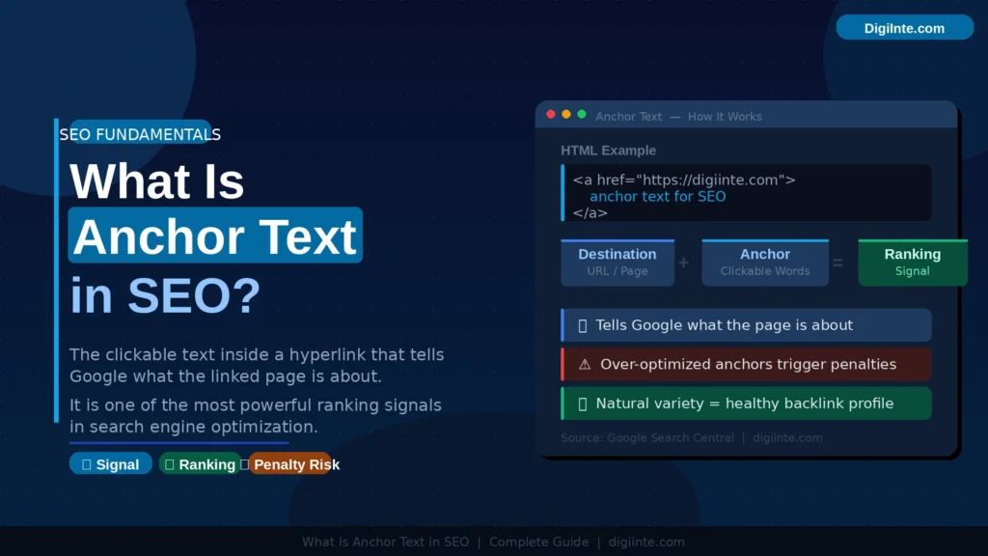988x556 pixels.
Task: Click the yellow window minimize dot
Action: tap(565, 114)
